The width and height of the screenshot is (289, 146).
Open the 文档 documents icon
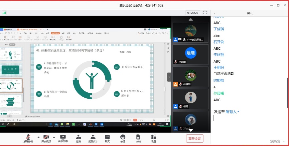(138, 138)
